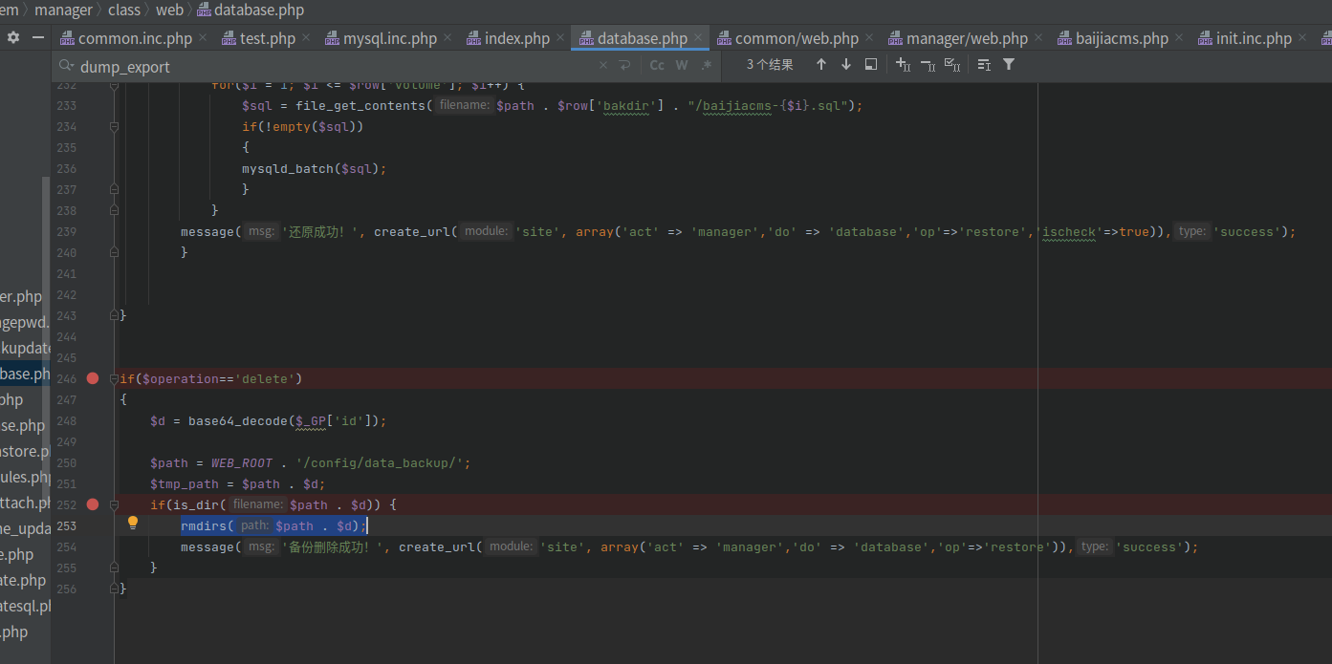Close the init.inc.php tab
Screen dimensions: 1332x664
coord(1302,38)
